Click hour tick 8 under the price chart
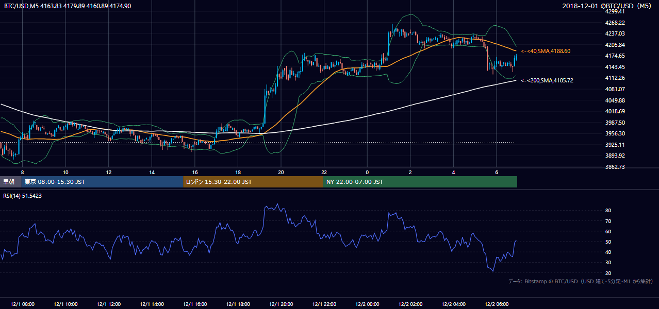The width and height of the screenshot is (659, 309). point(22,172)
